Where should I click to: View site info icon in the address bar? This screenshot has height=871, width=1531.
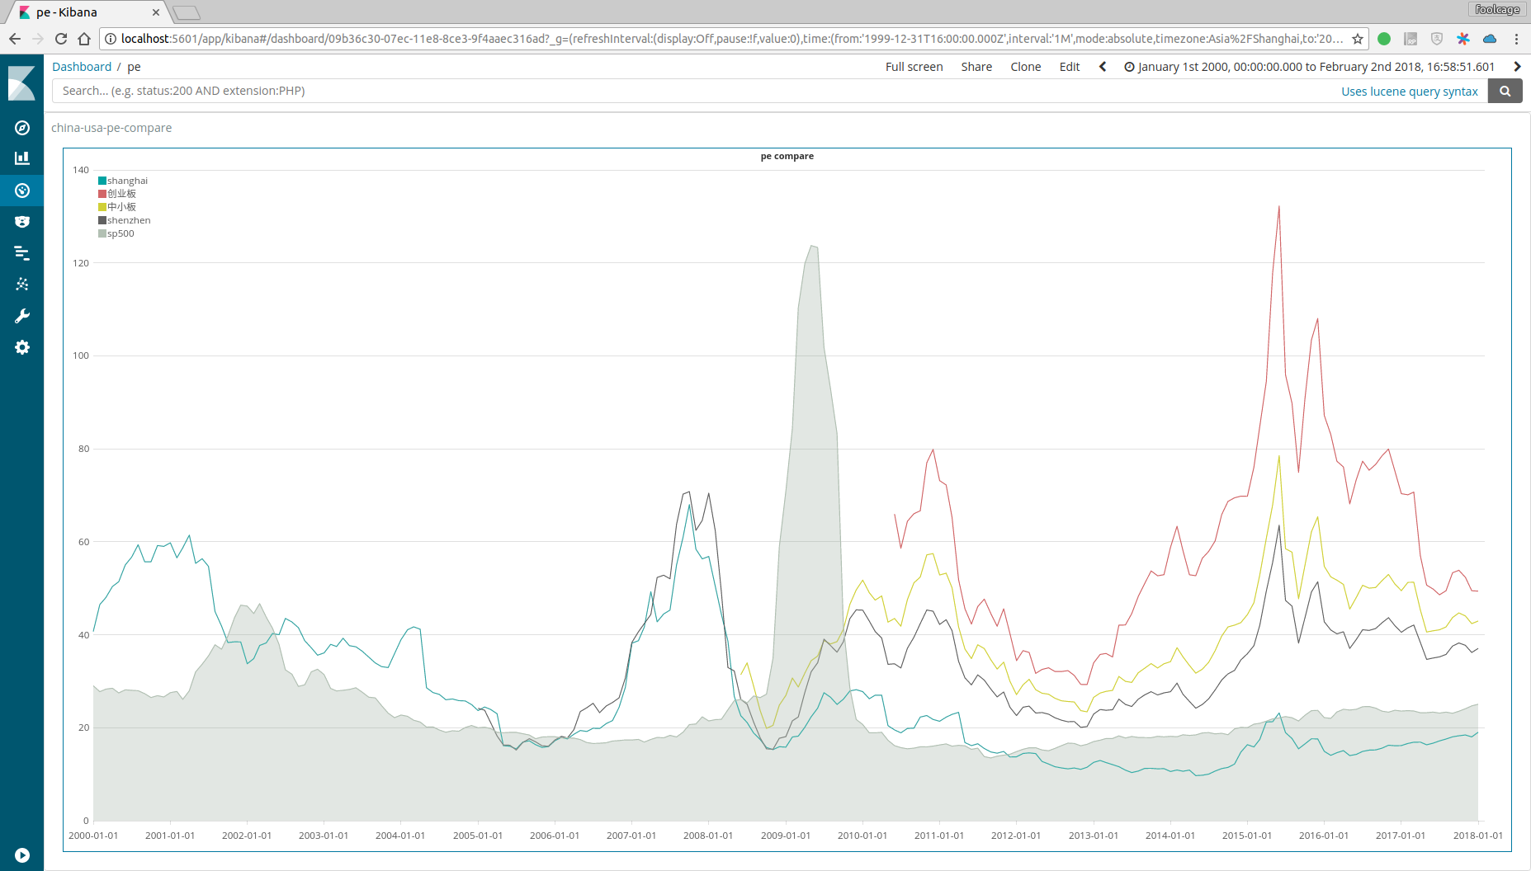pyautogui.click(x=111, y=39)
